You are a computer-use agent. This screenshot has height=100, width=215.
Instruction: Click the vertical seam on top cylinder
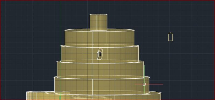click(97, 22)
